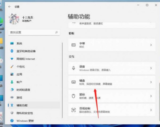
Task: Click the network Wi-Fi icon
Action: pyautogui.click(x=12, y=59)
